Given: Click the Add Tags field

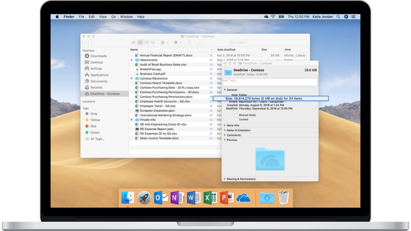Looking at the screenshot, I should [270, 82].
